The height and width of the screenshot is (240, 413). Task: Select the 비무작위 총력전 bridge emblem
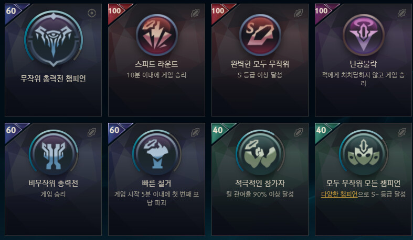coord(54,153)
